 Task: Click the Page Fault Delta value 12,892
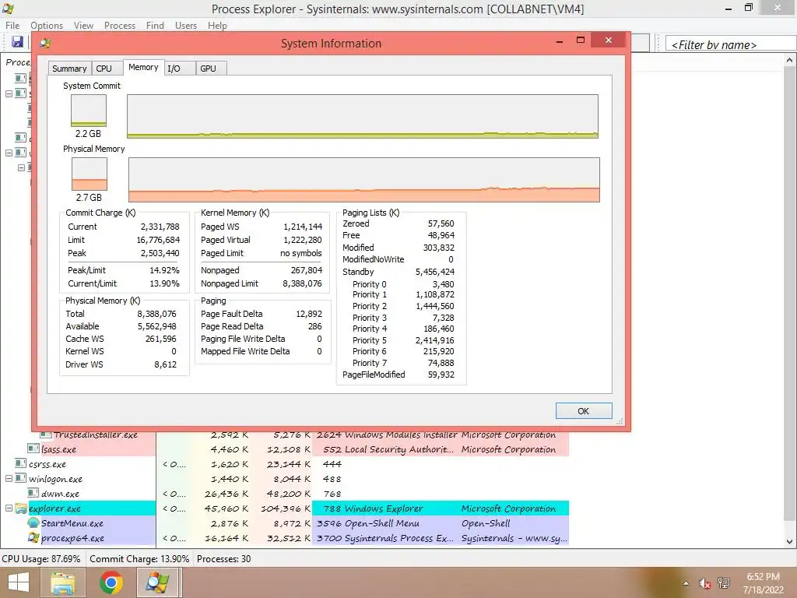(309, 314)
